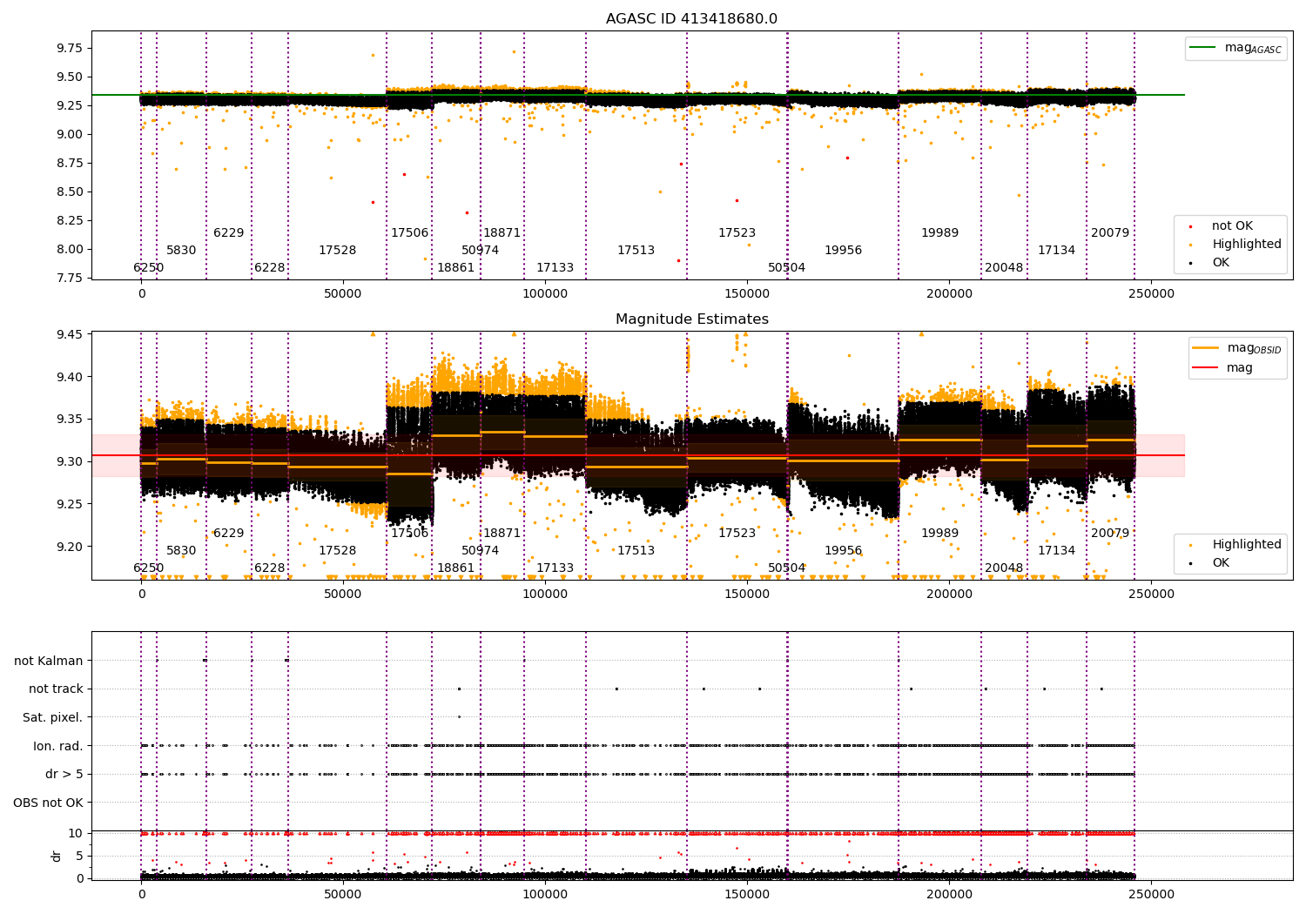Select the mag AGASC legend entry

pos(1235,48)
